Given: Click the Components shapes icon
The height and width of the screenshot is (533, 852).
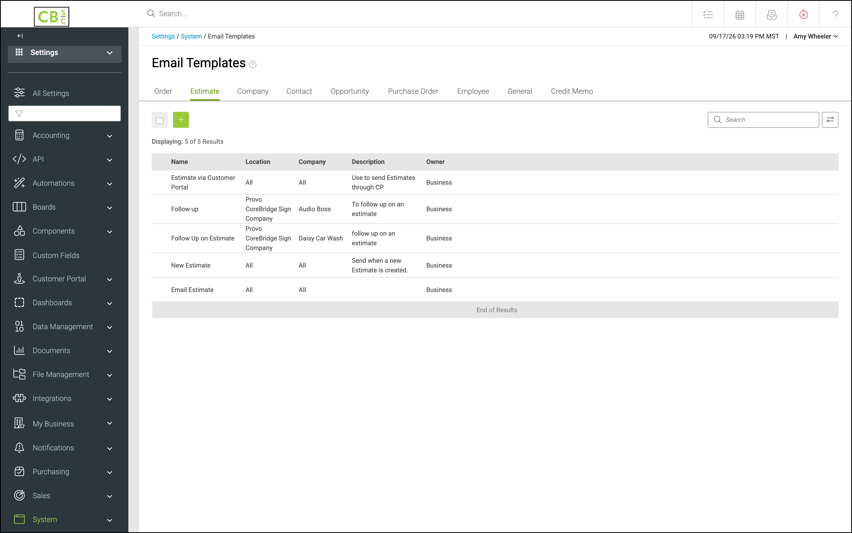Looking at the screenshot, I should coord(19,231).
